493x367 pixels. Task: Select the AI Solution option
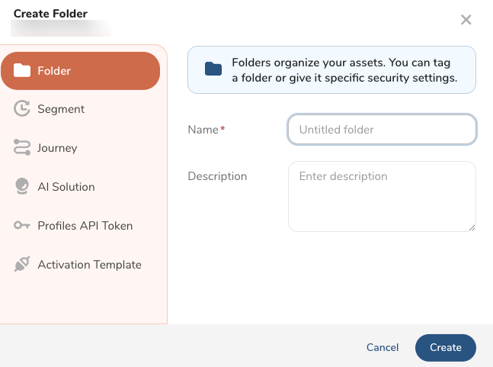(66, 187)
